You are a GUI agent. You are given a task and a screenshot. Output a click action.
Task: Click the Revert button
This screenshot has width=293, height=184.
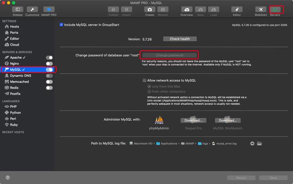coord(241,178)
